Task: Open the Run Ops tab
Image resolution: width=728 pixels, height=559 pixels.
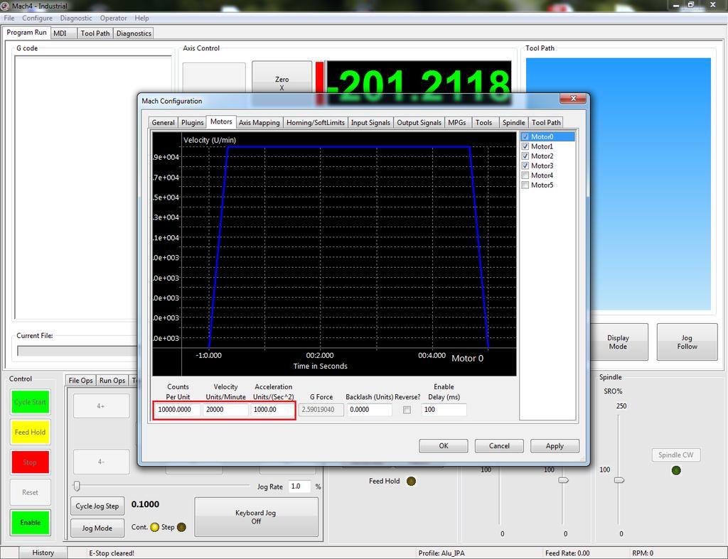Action: click(112, 381)
